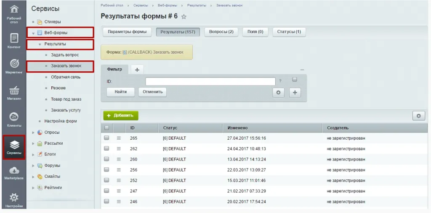431x213 pixels.
Task: Open the Параметры формы tab
Action: [127, 32]
